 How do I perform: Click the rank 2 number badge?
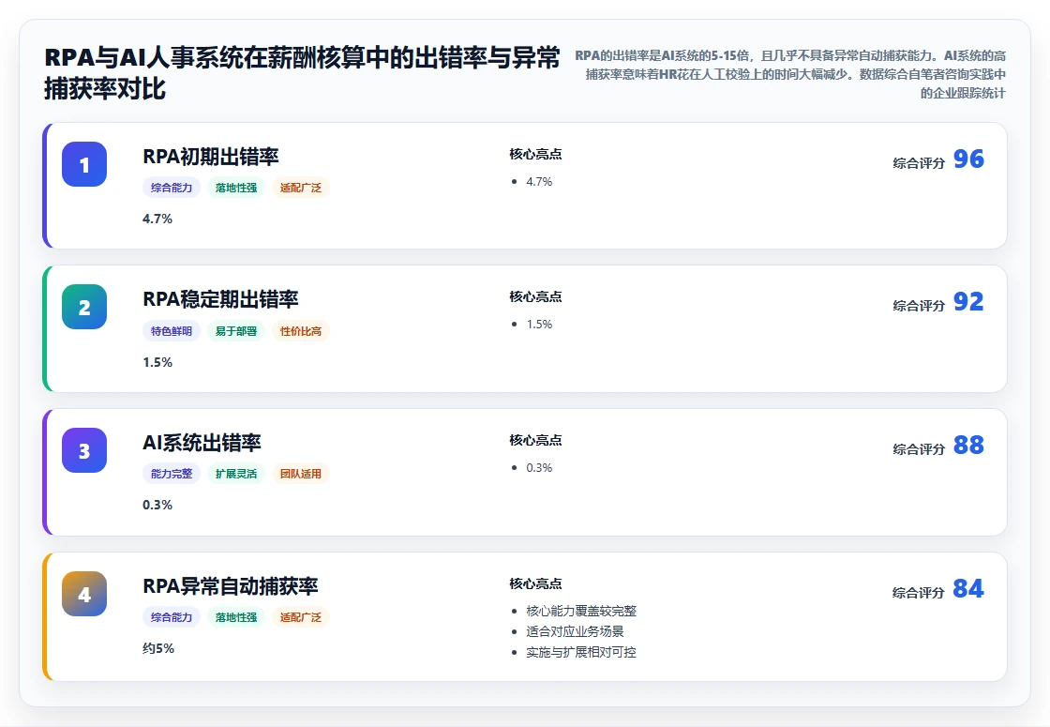coord(84,307)
